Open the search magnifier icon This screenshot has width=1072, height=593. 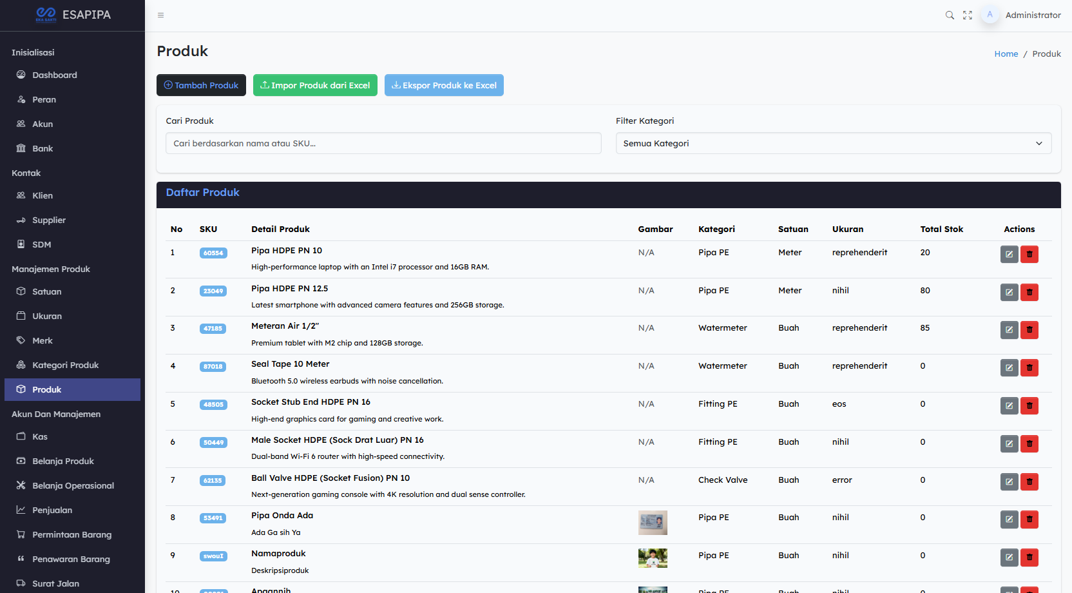pos(950,15)
